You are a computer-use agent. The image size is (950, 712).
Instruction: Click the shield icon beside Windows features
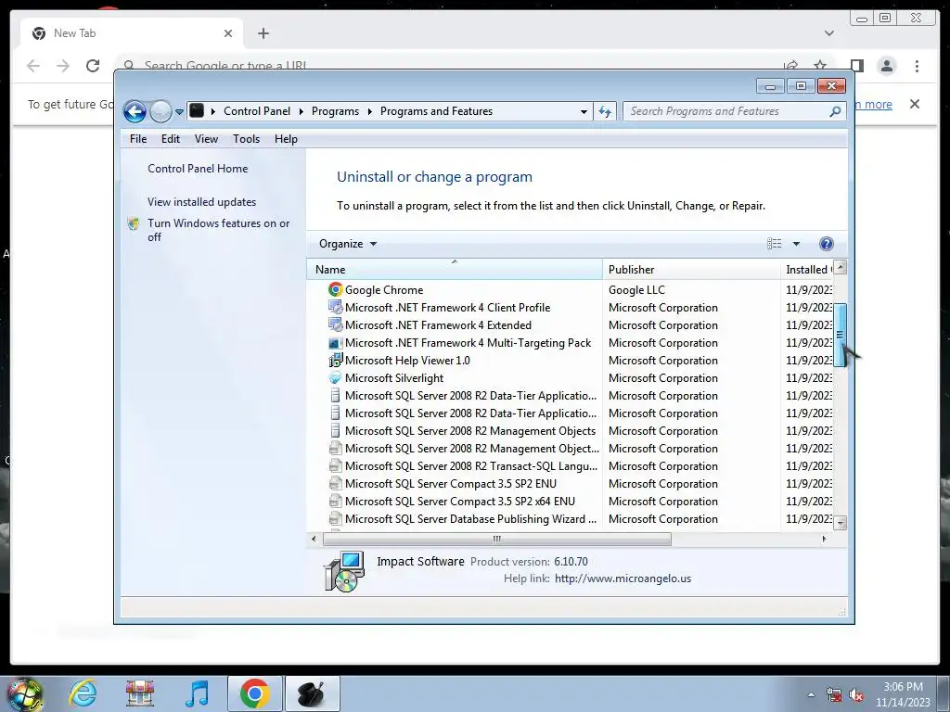click(x=134, y=223)
